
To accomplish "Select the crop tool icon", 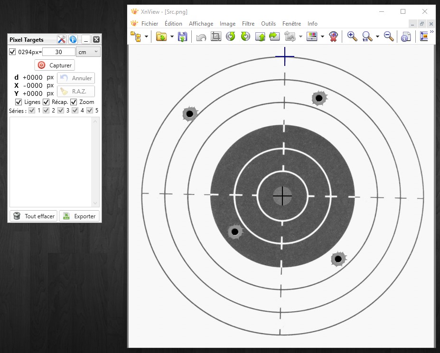I will (216, 37).
